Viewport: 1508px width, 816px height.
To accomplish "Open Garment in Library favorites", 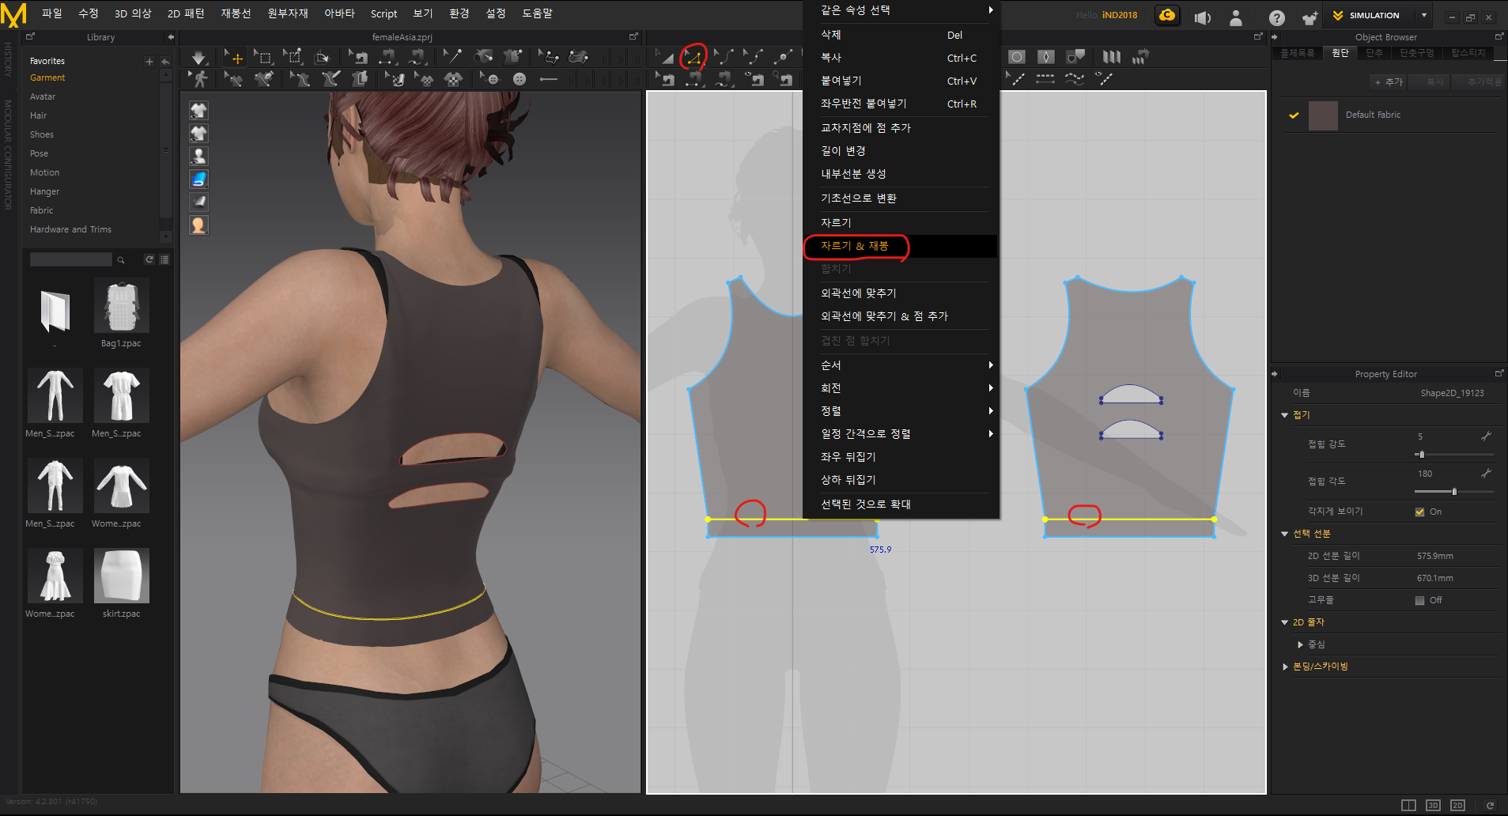I will pos(47,77).
